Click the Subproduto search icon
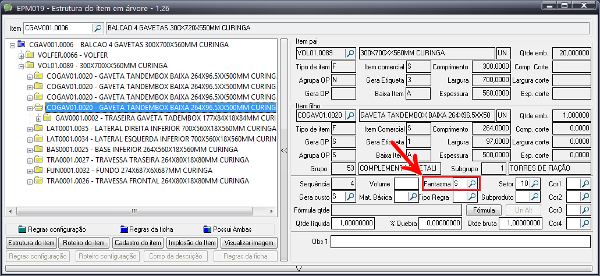600x276 pixels. (x=535, y=197)
